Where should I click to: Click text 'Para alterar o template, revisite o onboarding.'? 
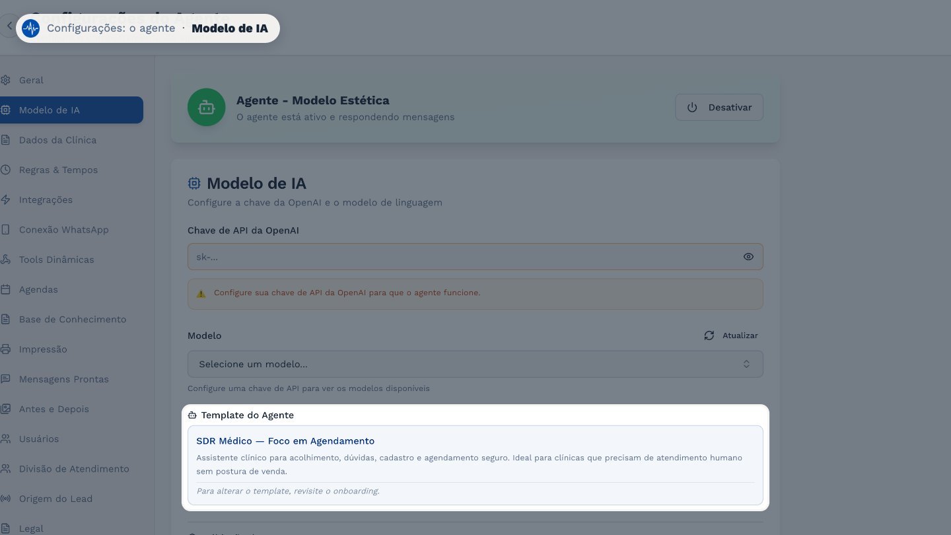click(288, 491)
